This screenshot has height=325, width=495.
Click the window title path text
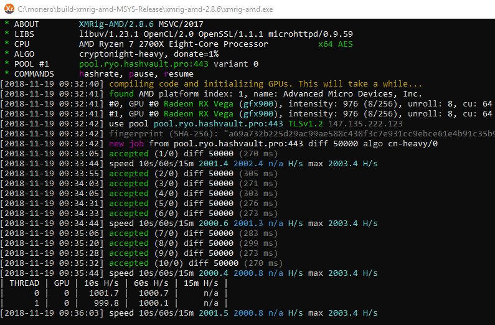coord(145,9)
